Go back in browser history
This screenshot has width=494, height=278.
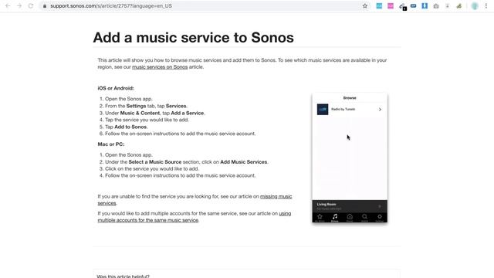8,6
